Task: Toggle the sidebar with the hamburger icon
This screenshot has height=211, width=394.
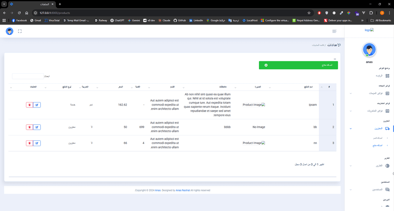Action: (334, 31)
